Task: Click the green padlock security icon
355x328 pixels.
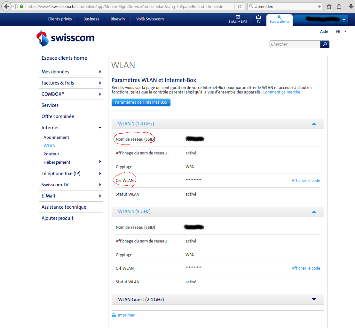Action: coord(21,7)
